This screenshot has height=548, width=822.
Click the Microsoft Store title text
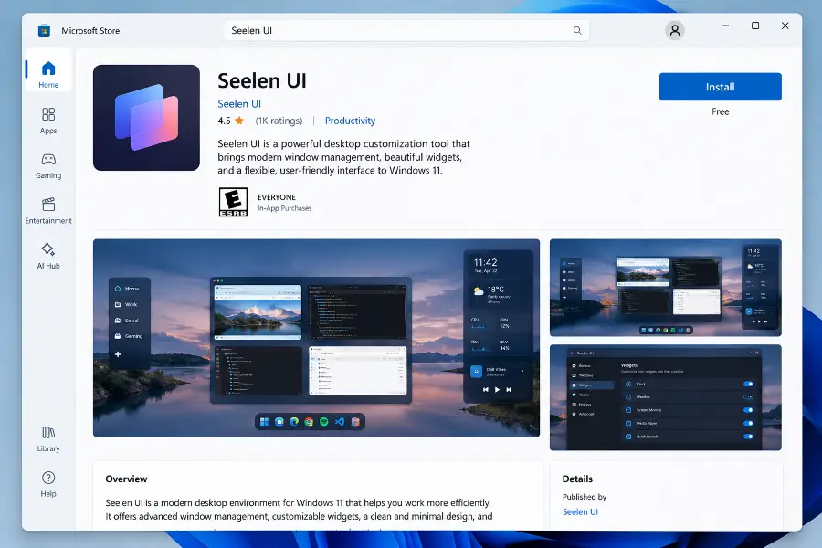(90, 31)
